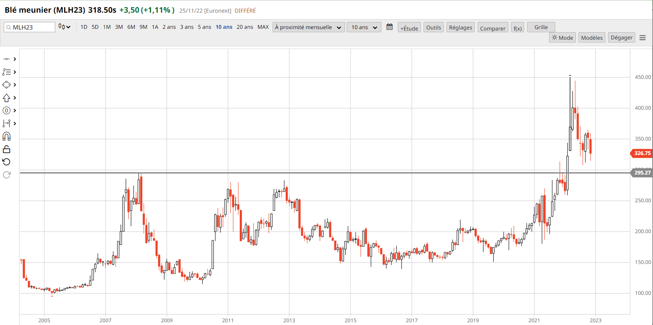653x325 pixels.
Task: Click the magnet snap tool icon
Action: click(7, 136)
